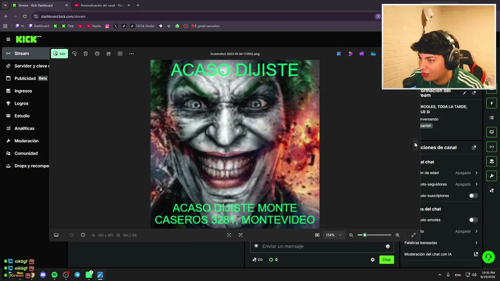The width and height of the screenshot is (500, 281).
Task: Open Analíticas in the sidebar
Action: coord(26,128)
